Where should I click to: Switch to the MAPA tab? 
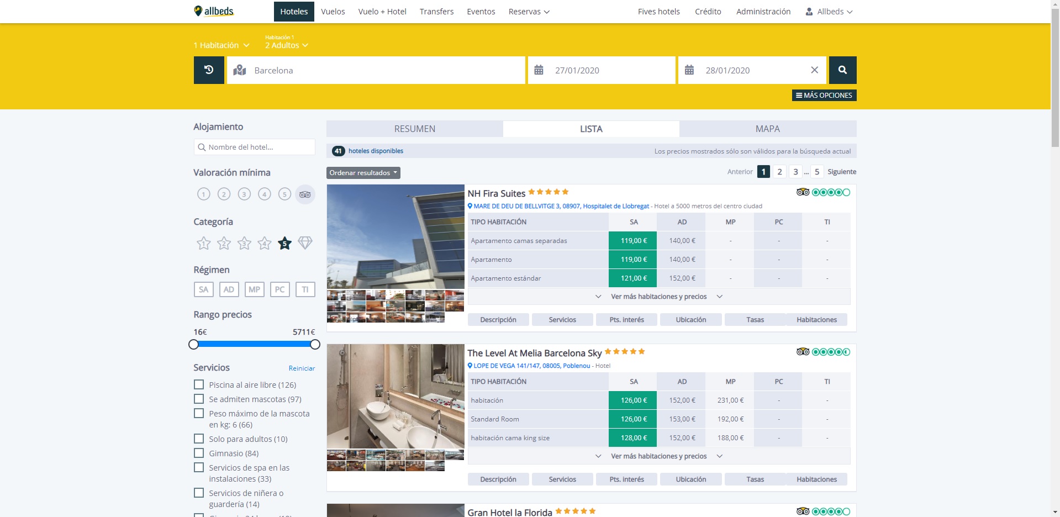click(x=768, y=129)
